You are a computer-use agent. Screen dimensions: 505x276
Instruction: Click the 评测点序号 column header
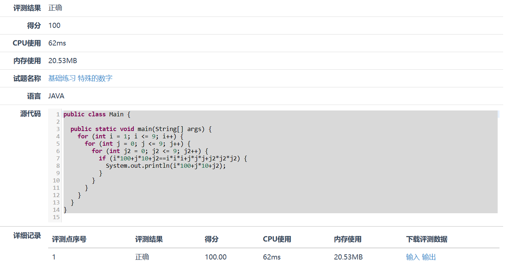pos(69,239)
